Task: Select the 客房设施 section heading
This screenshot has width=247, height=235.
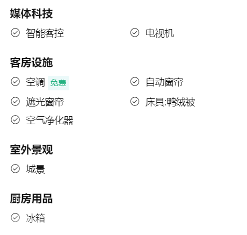Action: 31,62
